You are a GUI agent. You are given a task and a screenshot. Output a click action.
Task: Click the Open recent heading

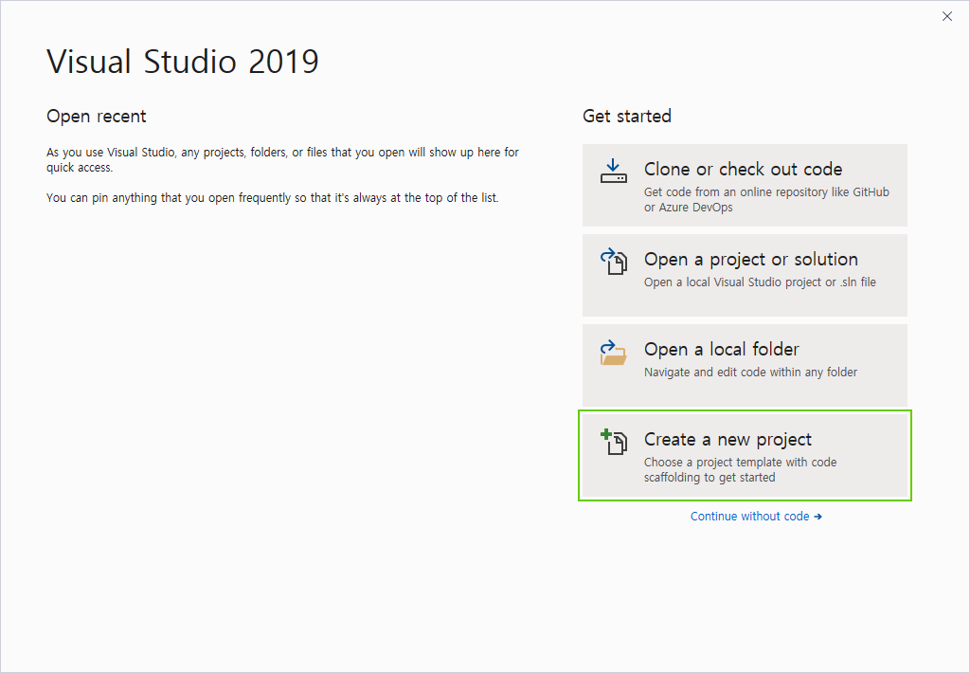tap(97, 117)
